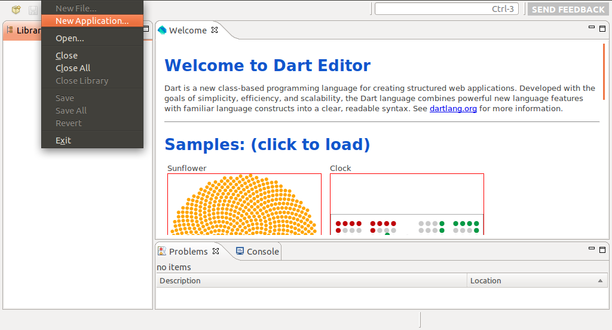Maximize the Welcome editor area
The image size is (612, 330).
602,29
